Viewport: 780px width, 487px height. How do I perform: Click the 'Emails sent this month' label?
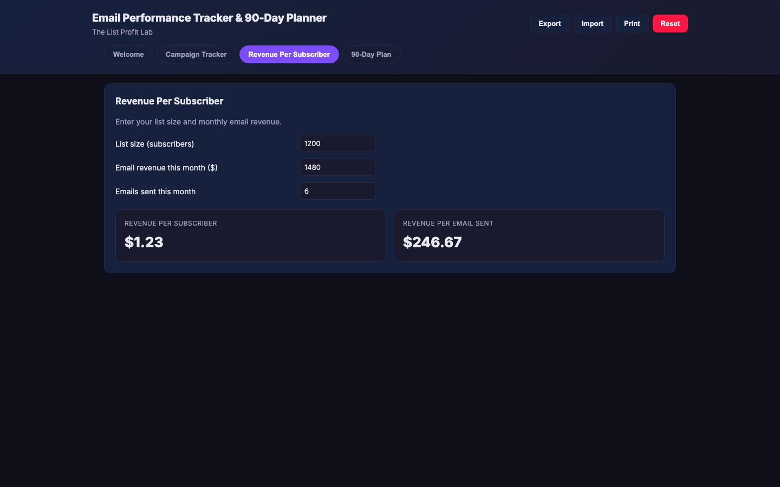(x=155, y=192)
